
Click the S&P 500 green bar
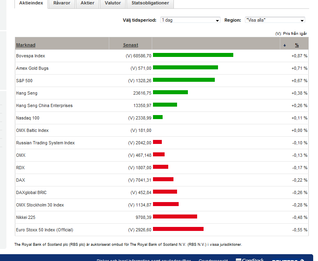184,80
